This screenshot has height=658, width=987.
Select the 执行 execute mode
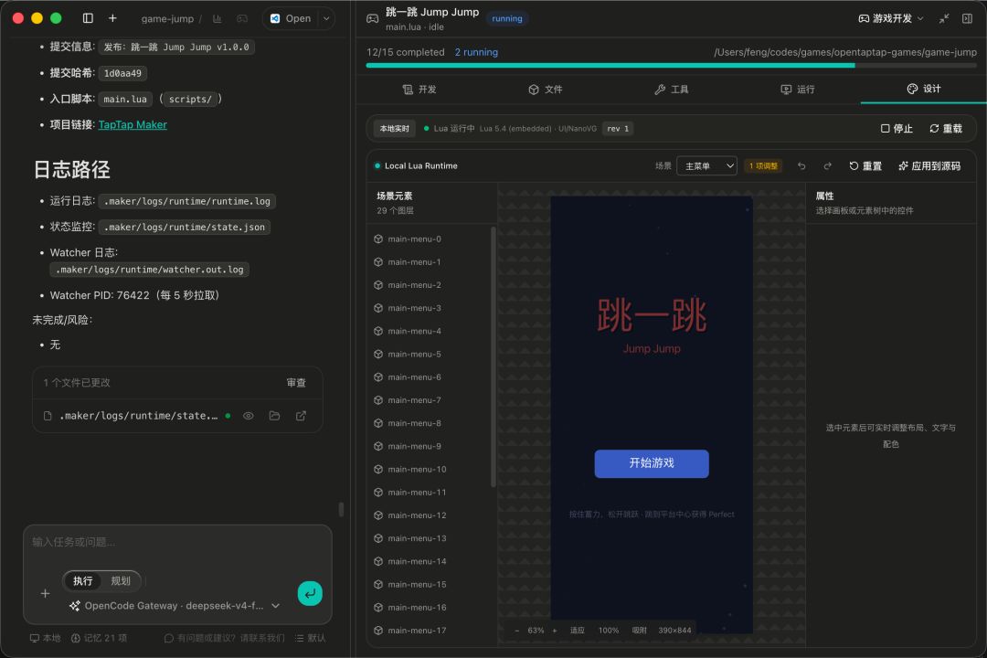(82, 580)
